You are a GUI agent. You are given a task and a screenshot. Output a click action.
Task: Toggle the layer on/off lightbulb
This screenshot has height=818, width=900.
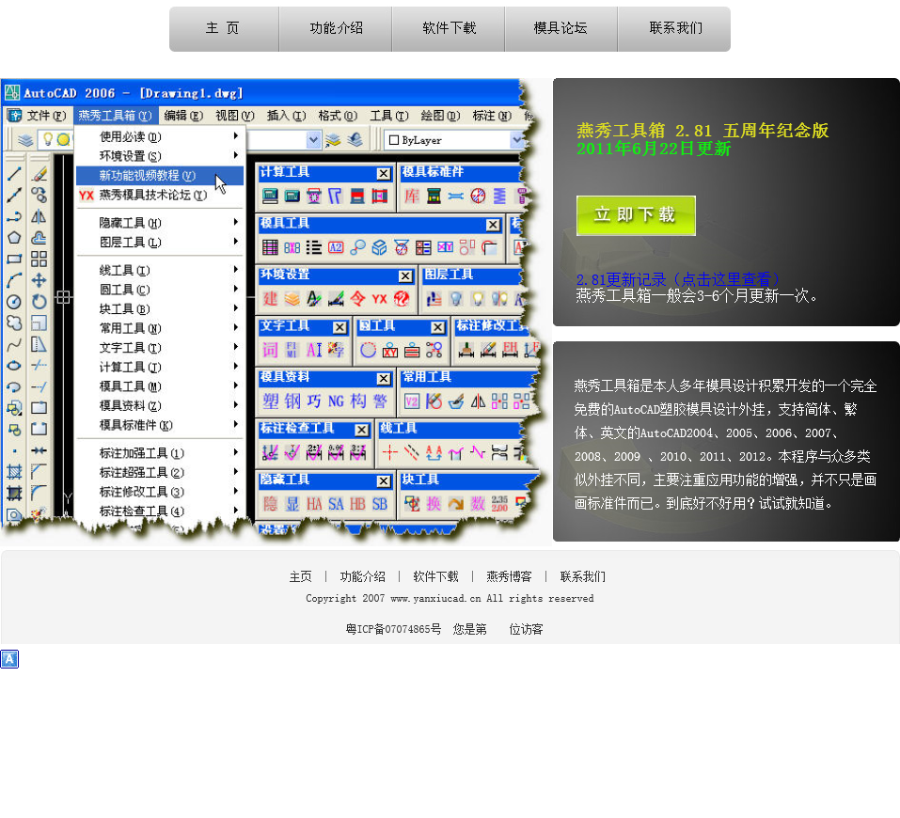click(48, 139)
